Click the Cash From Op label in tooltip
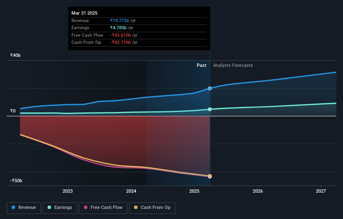343x219 pixels. pyautogui.click(x=86, y=43)
